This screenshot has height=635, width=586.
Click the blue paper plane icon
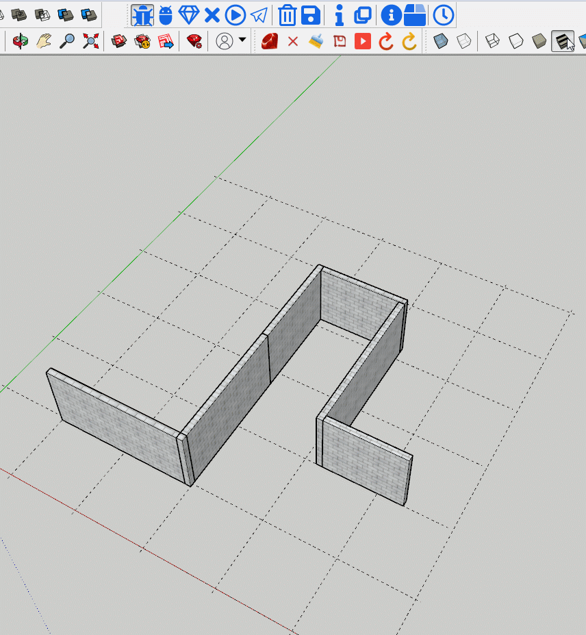coord(259,14)
